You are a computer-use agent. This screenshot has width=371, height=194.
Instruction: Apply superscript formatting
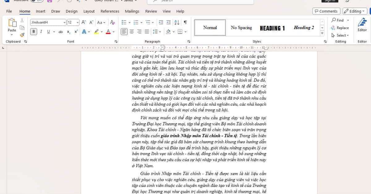76,32
